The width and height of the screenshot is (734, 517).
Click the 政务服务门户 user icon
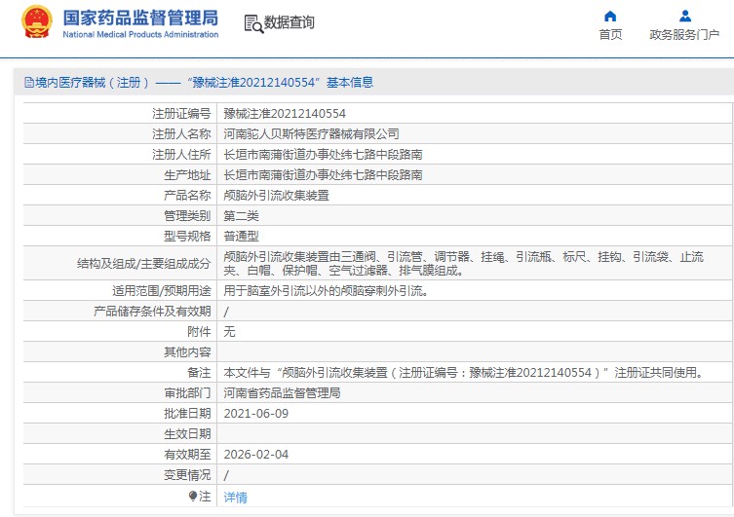[x=685, y=17]
